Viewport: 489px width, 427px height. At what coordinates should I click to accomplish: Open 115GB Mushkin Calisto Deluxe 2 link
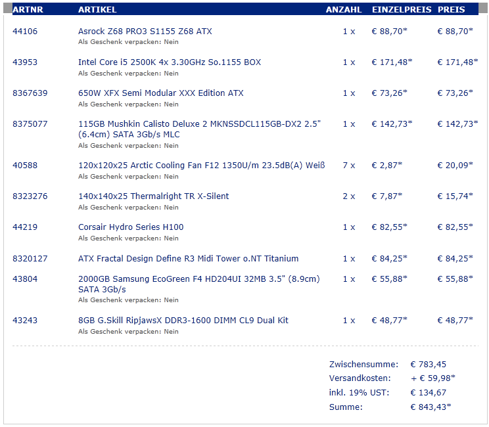click(199, 129)
